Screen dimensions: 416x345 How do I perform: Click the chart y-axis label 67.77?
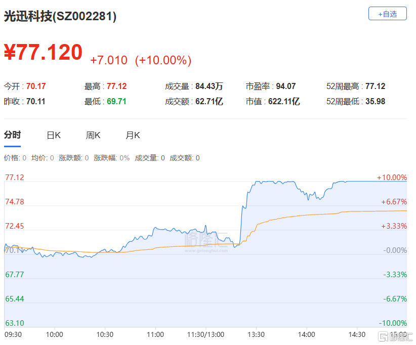(x=15, y=275)
